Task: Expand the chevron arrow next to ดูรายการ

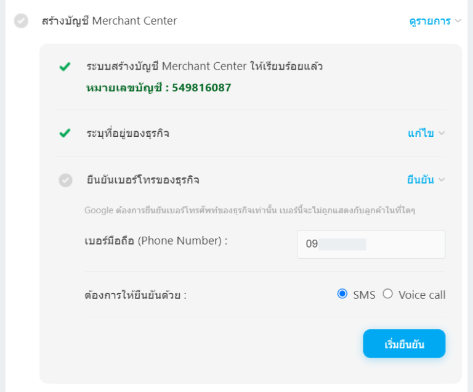Action: [x=458, y=22]
